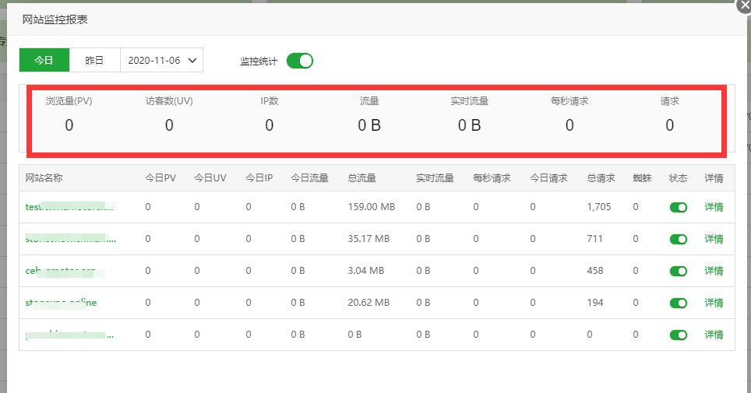Click the 总请求 column header
The width and height of the screenshot is (751, 393).
pos(601,177)
